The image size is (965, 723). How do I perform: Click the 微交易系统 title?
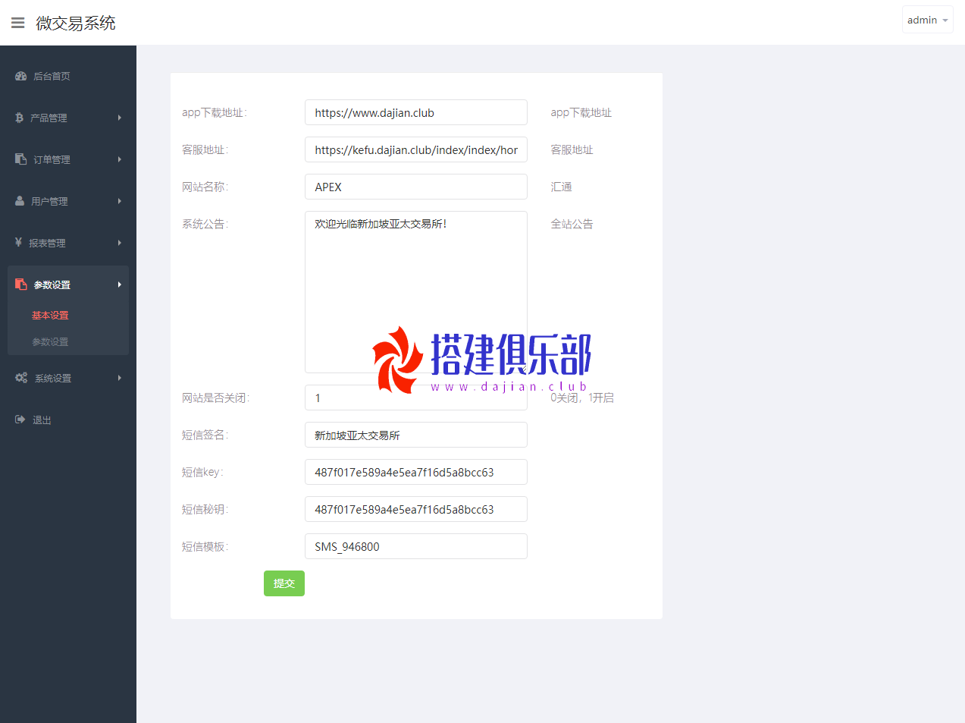point(76,23)
